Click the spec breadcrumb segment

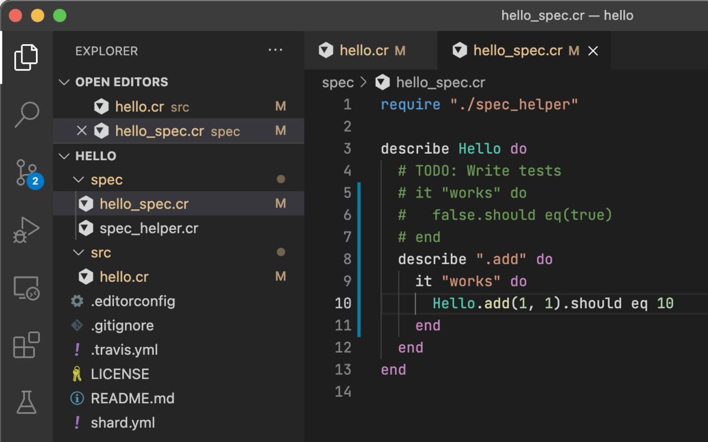click(337, 83)
